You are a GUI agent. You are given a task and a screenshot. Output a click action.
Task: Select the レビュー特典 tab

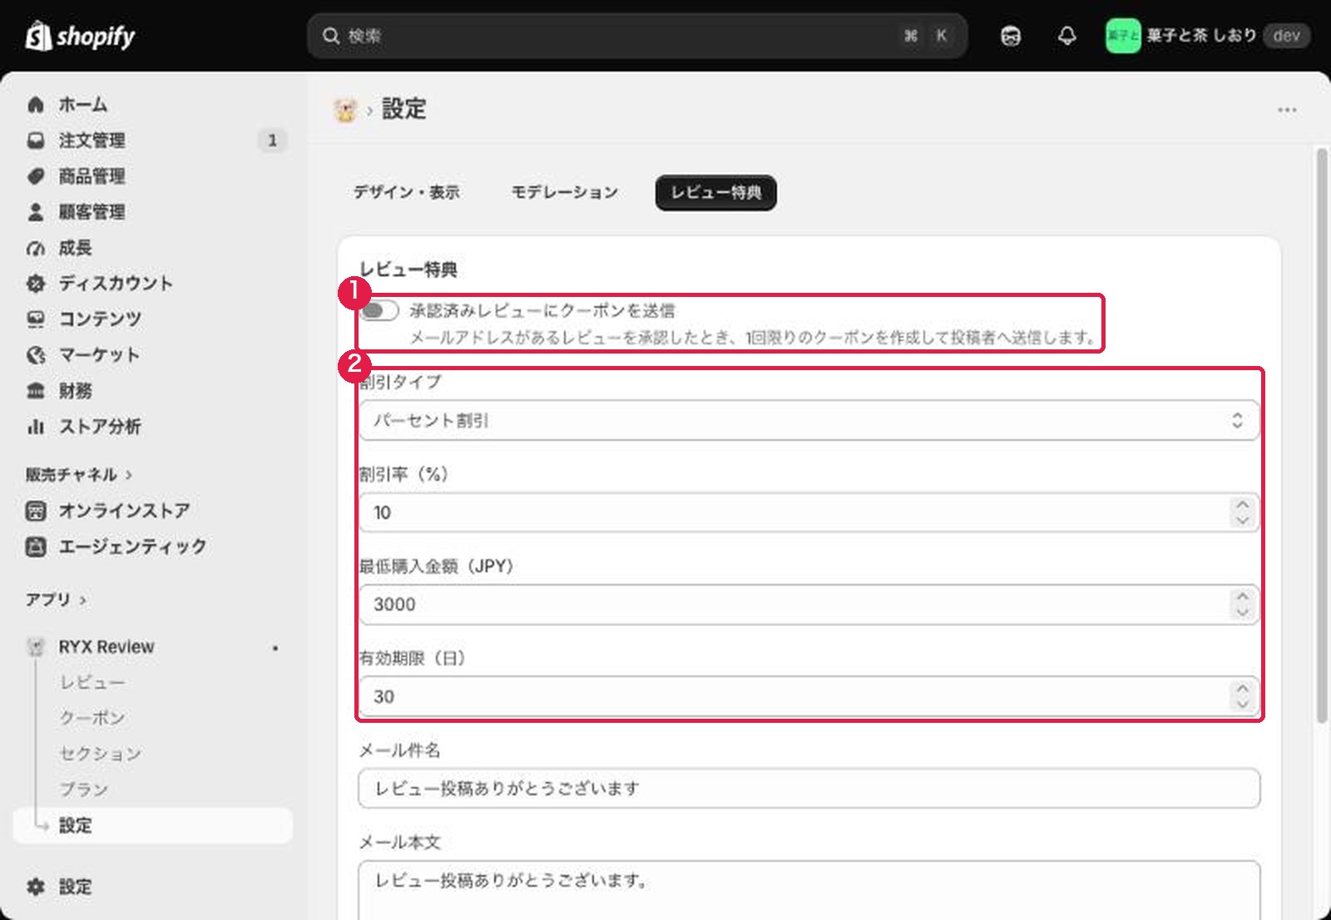coord(715,193)
